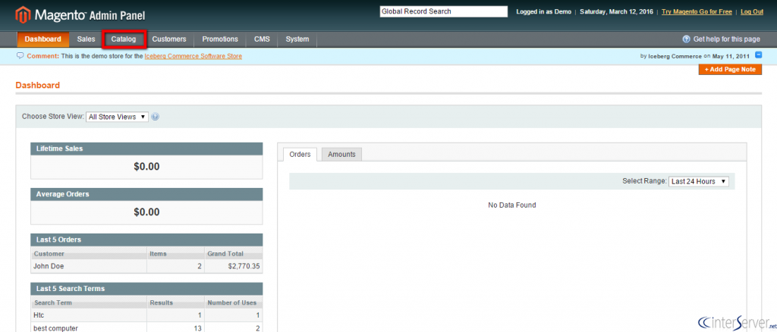Click the comment speech-bubble icon
The image size is (777, 332).
[x=20, y=56]
